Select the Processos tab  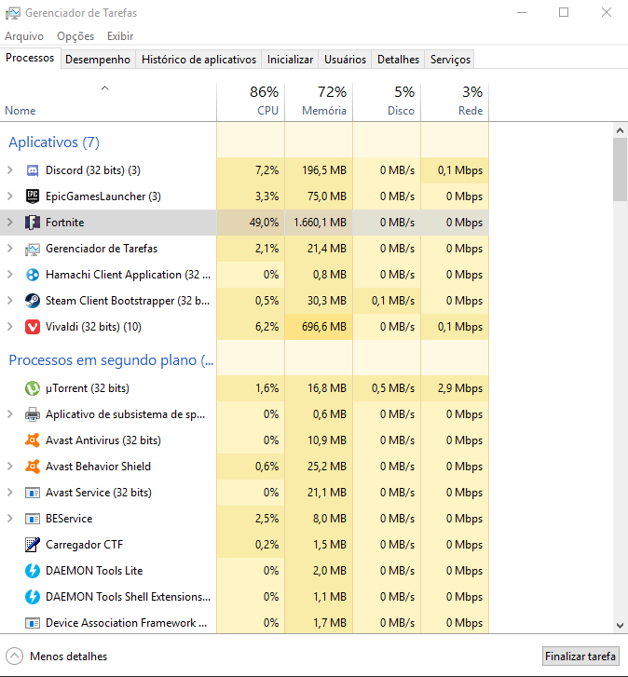click(30, 58)
